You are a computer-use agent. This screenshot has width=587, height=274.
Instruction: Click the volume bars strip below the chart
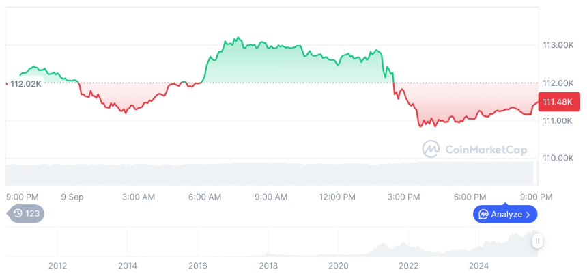point(273,174)
